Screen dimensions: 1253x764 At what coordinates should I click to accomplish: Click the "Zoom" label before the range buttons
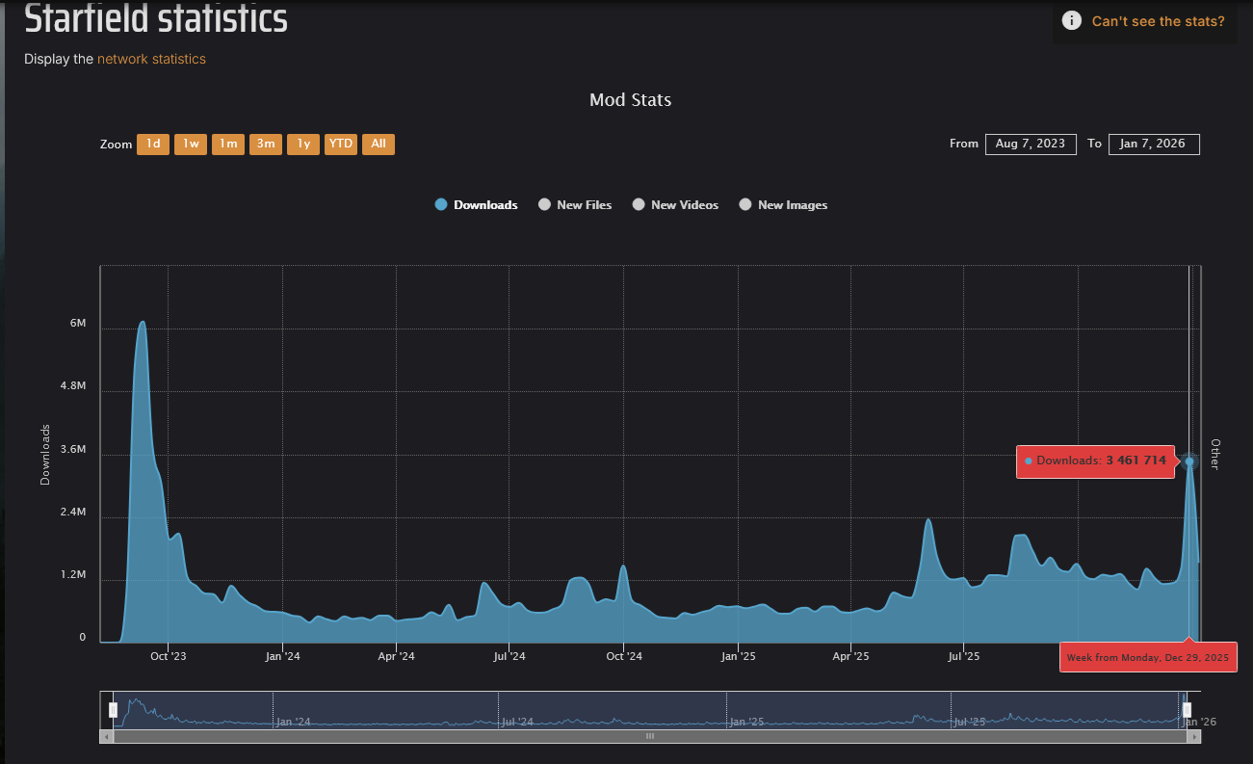pos(116,145)
